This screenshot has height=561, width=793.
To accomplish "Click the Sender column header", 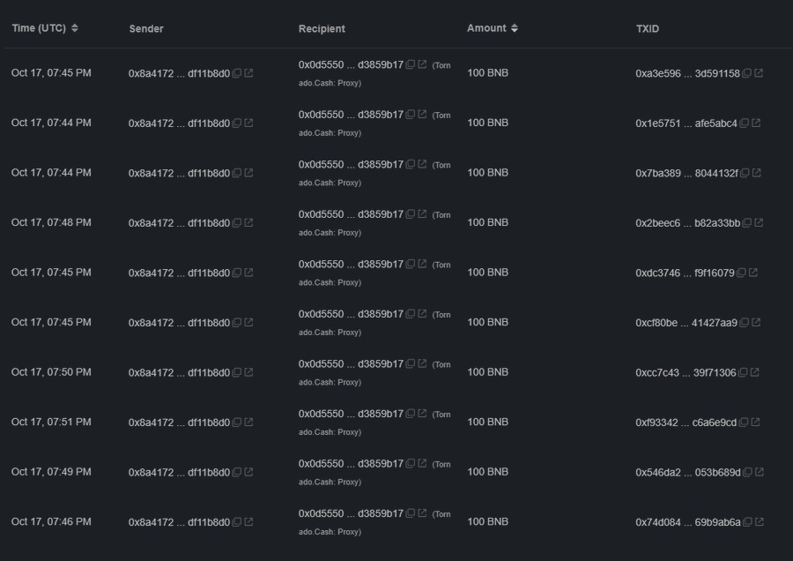I will tap(146, 28).
